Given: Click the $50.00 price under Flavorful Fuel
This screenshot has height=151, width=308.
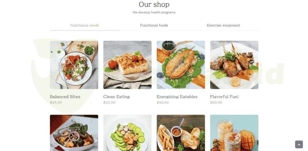Looking at the screenshot, I should click(x=216, y=102).
